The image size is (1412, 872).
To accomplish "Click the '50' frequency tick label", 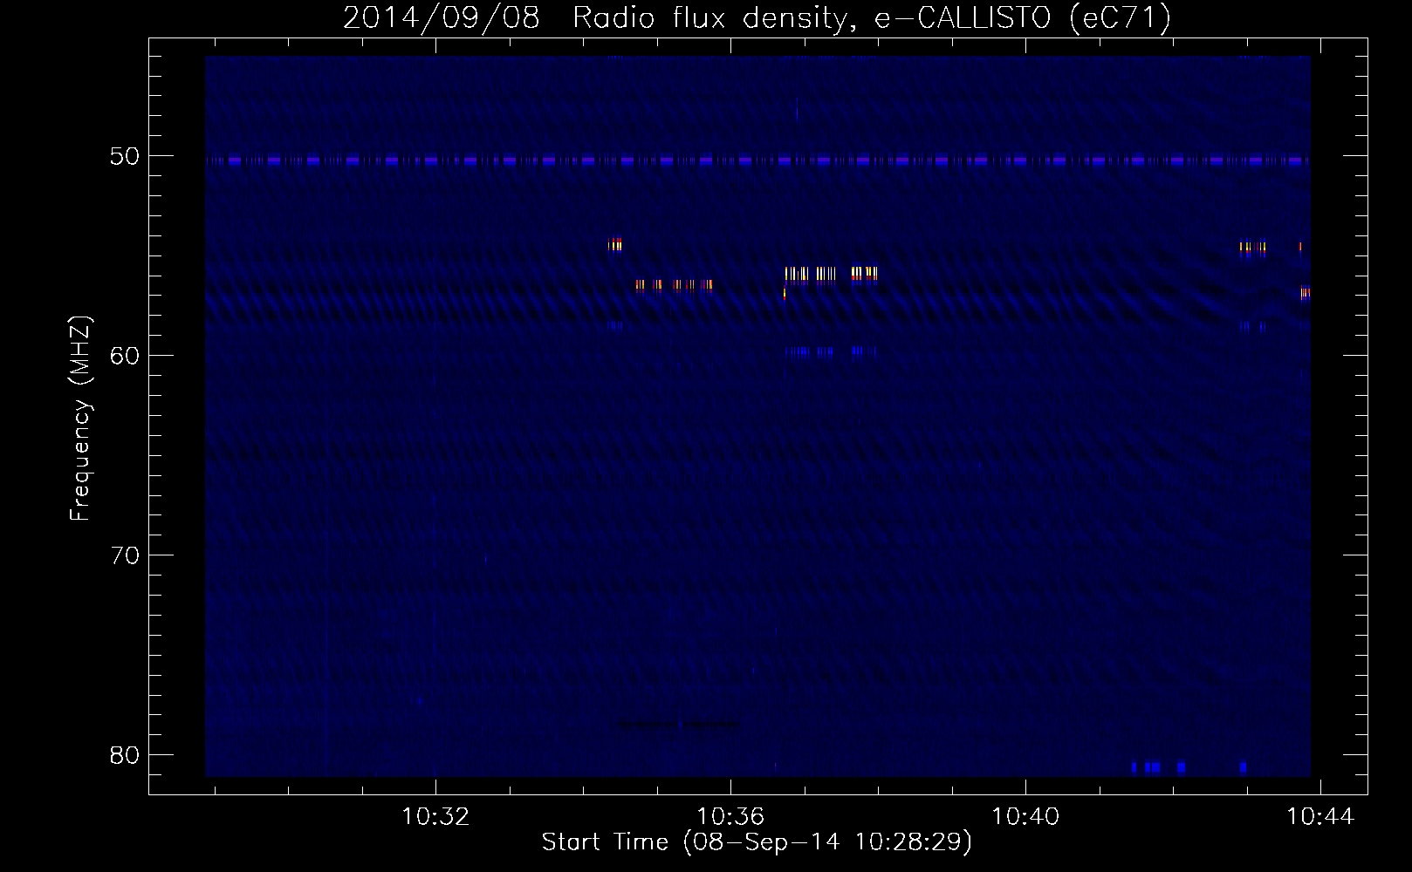I will (125, 156).
